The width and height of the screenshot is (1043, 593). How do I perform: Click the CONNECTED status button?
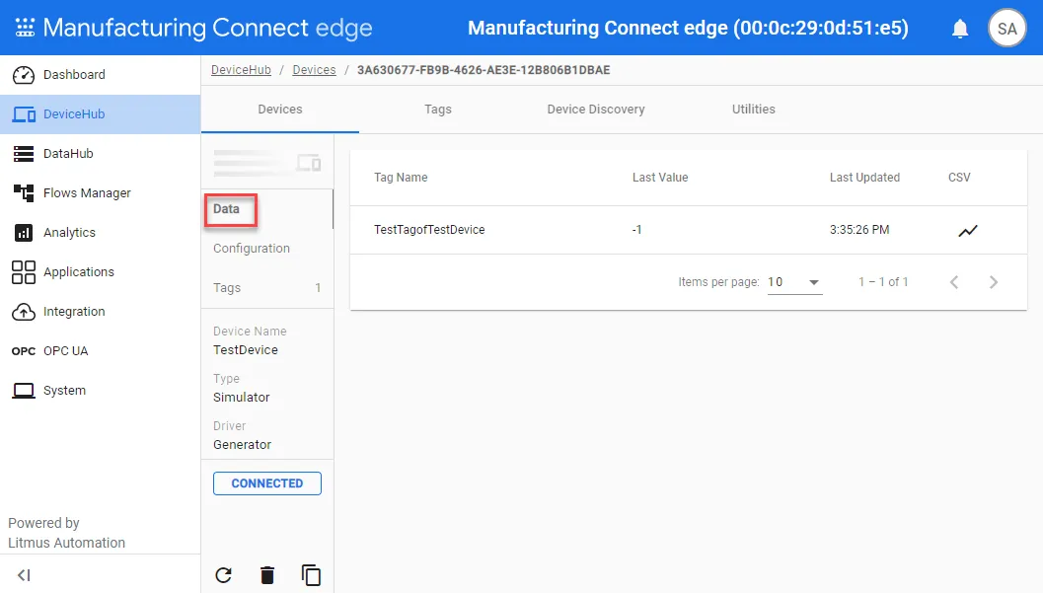coord(267,483)
